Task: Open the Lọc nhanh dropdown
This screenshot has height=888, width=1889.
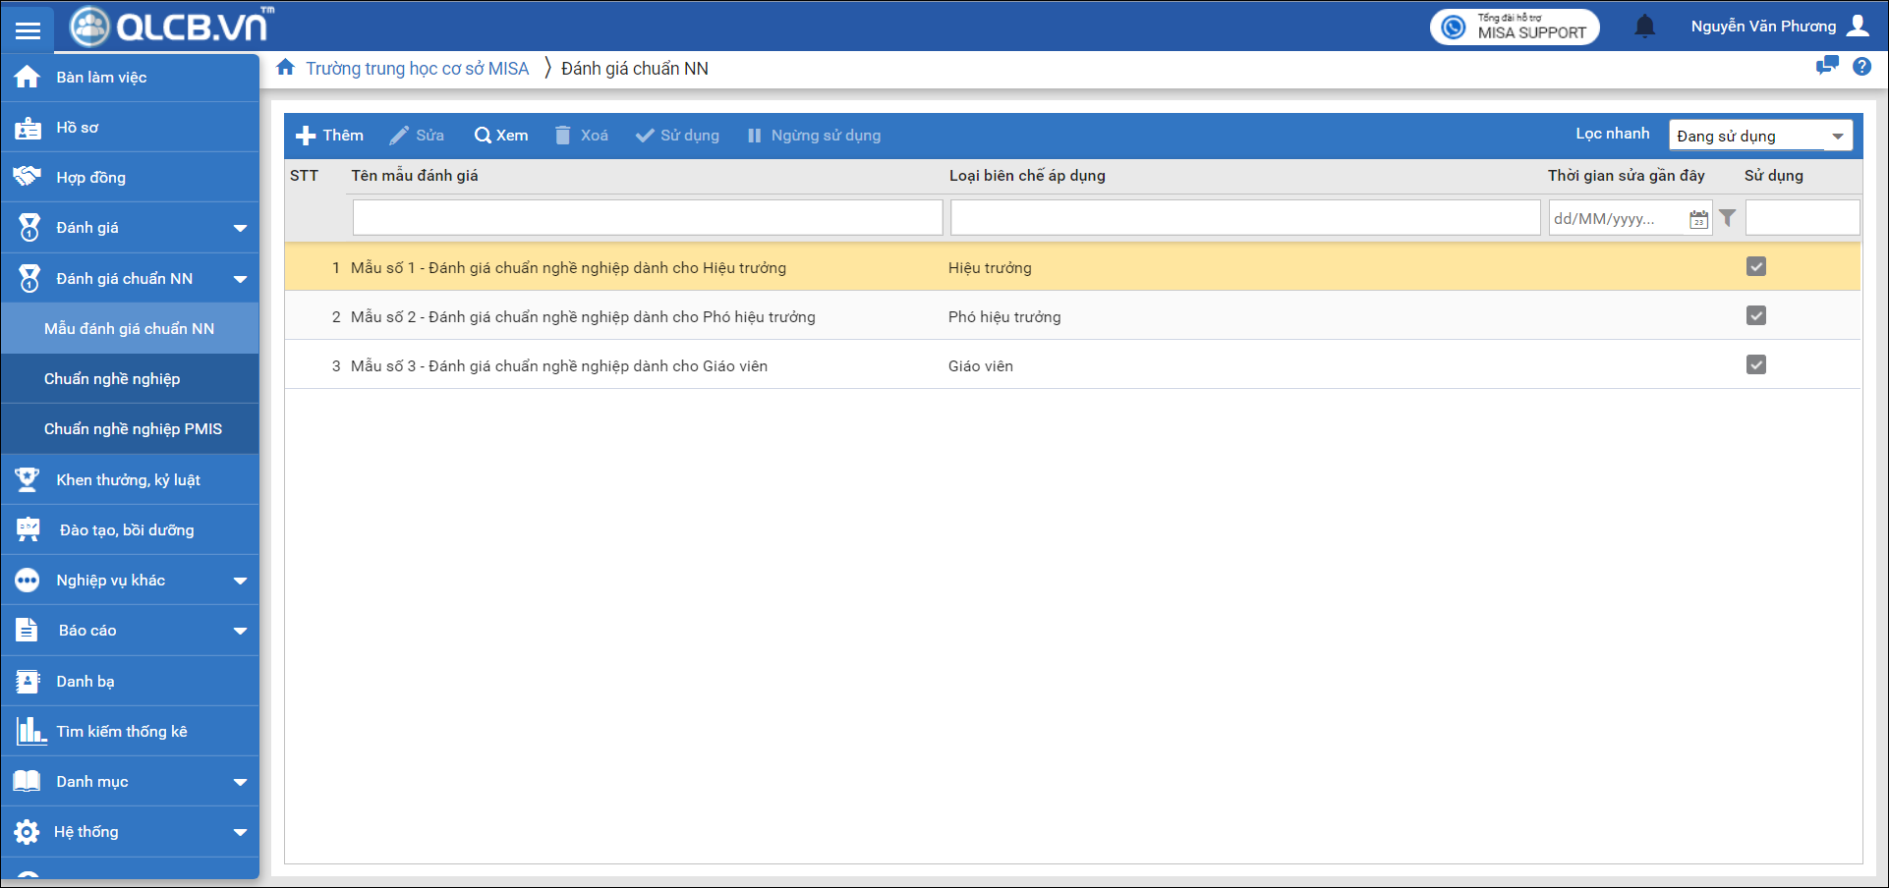Action: 1760,136
